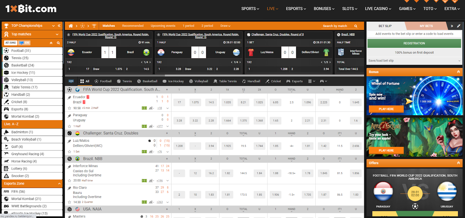Pin the Ecuador vs Brazil match

coord(69,98)
